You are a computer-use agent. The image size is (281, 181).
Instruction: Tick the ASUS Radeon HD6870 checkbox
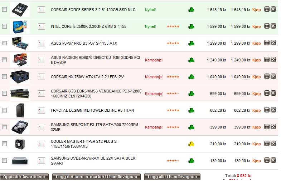point(5,60)
